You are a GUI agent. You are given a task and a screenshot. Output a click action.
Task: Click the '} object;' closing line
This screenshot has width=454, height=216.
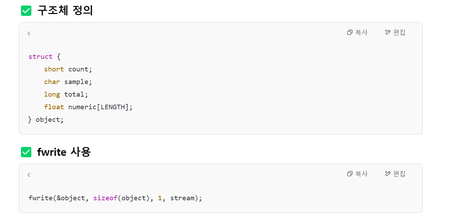click(46, 119)
